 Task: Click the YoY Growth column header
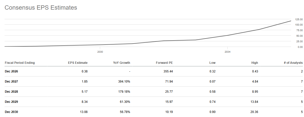pyautogui.click(x=122, y=63)
